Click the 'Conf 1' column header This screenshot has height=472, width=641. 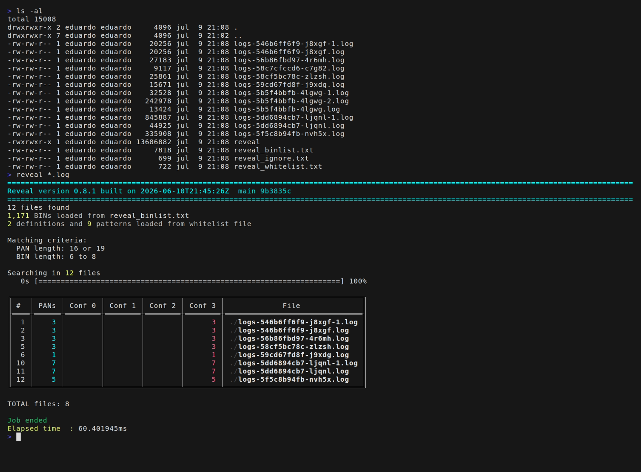click(x=122, y=306)
